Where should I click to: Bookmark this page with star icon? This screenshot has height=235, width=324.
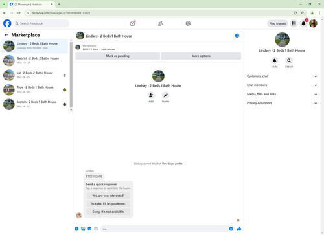tap(302, 13)
